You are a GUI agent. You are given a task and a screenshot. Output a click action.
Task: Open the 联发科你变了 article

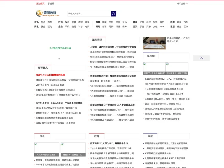coord(58,113)
